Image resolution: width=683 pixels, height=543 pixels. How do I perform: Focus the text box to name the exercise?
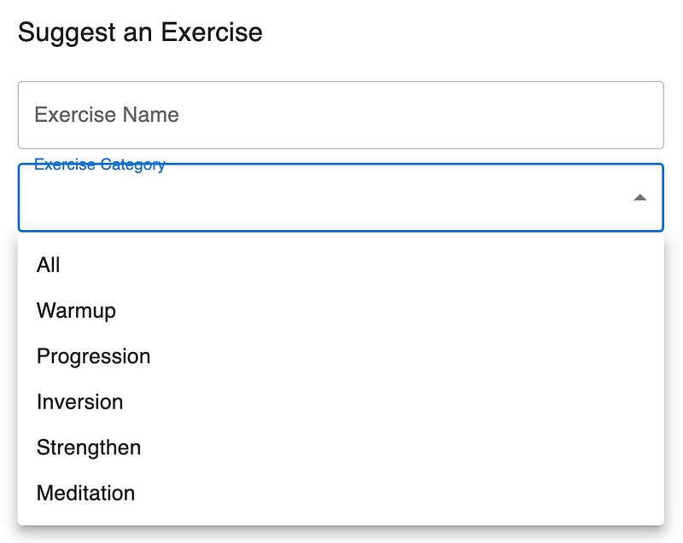340,115
